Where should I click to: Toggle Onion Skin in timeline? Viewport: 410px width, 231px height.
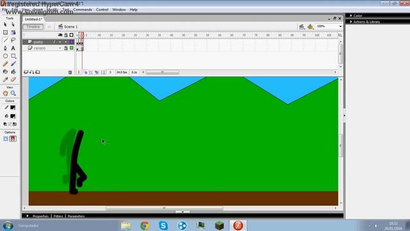[x=85, y=72]
